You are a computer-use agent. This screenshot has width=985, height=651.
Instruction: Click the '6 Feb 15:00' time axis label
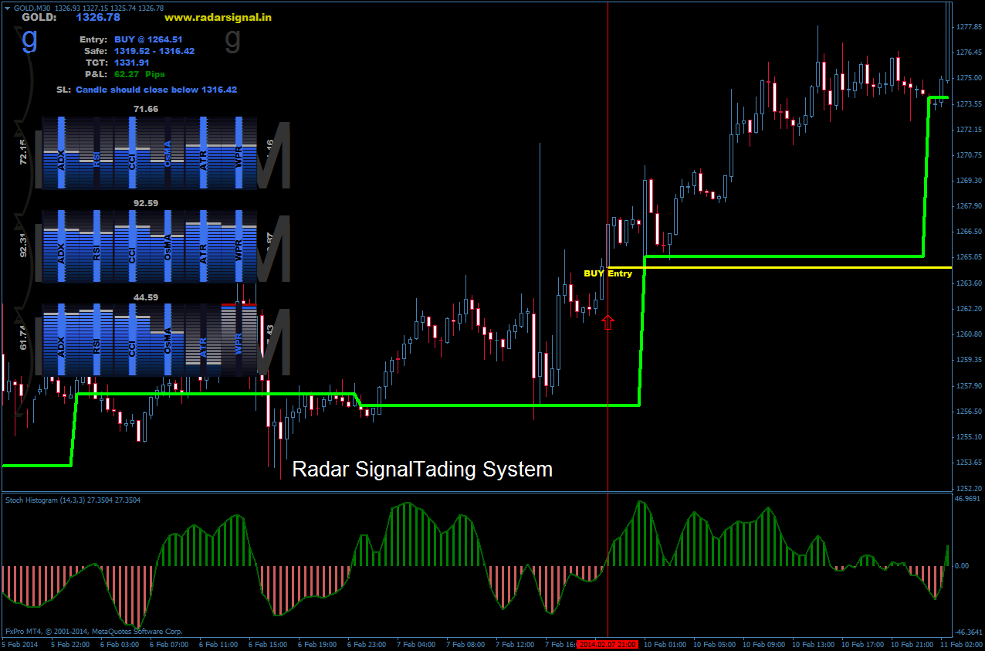pyautogui.click(x=268, y=644)
